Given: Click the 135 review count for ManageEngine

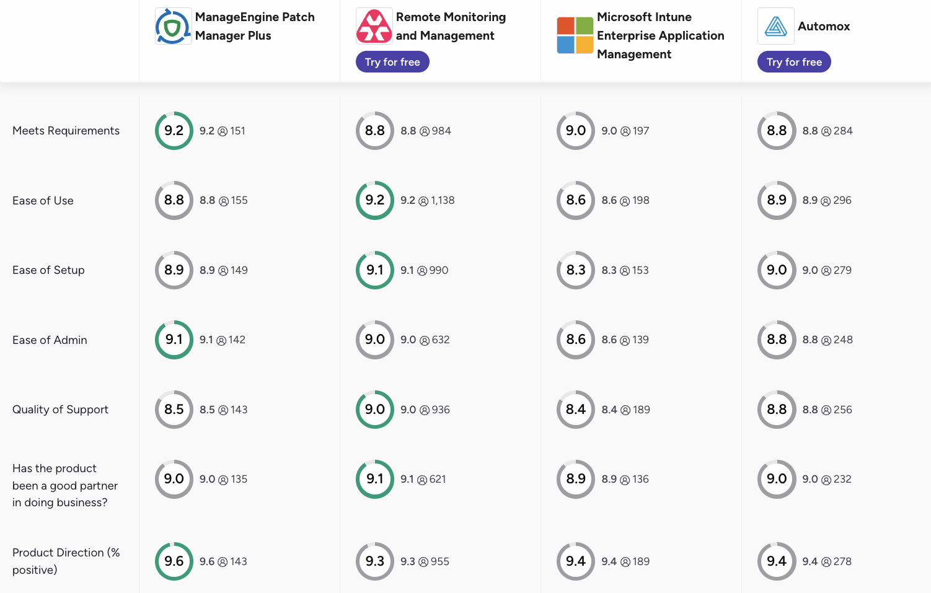Looking at the screenshot, I should click(x=239, y=479).
